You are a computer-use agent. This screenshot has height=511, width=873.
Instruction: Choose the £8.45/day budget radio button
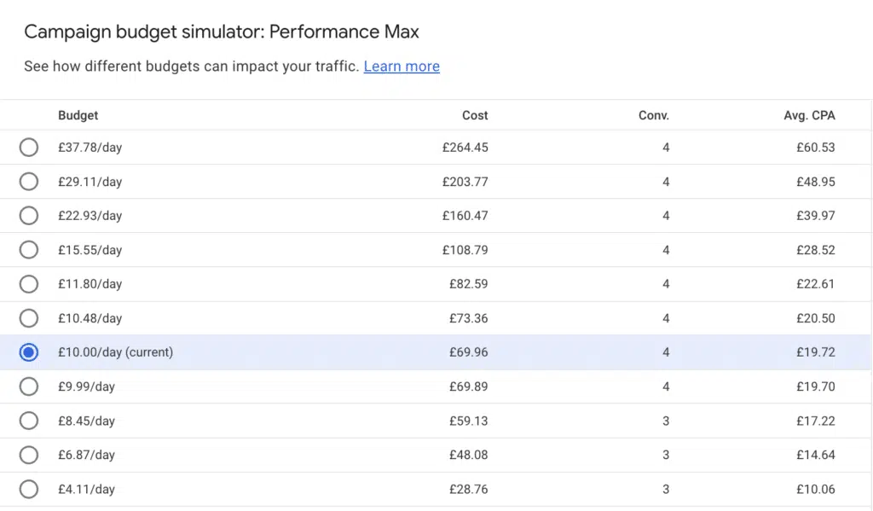(x=29, y=421)
